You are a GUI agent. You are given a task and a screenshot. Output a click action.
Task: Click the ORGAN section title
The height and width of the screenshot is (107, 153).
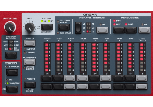[90, 15]
